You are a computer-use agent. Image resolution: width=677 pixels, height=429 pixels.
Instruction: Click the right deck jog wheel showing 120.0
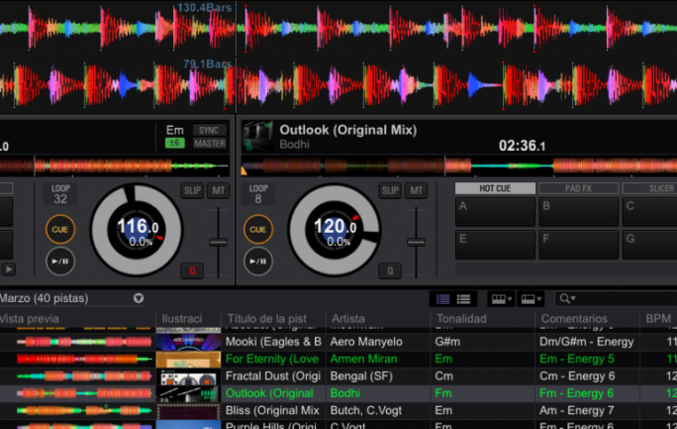[335, 230]
